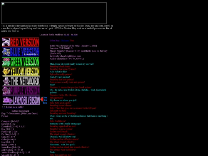Click the line 'Someone with a really strong ego!'
The image size is (208, 156).
coord(65,124)
